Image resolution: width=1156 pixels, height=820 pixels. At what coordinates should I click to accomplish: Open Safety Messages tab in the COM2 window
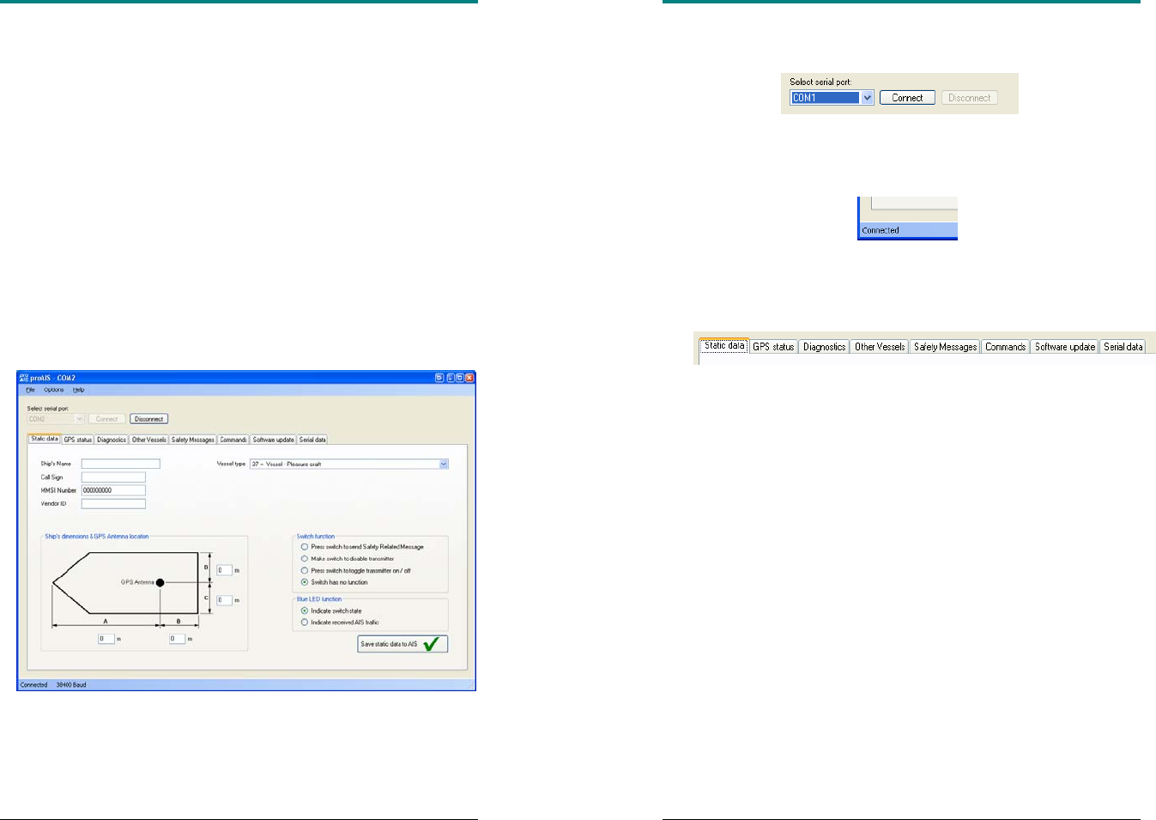point(193,440)
